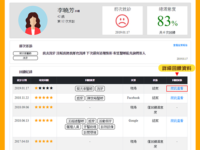The image size is (200, 150).
Task: Click the 第 12 次來診 text
Action: (x=66, y=21)
